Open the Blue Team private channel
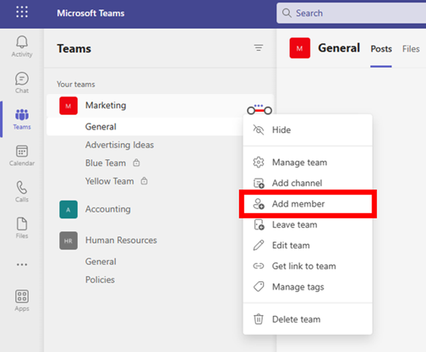 pos(105,163)
